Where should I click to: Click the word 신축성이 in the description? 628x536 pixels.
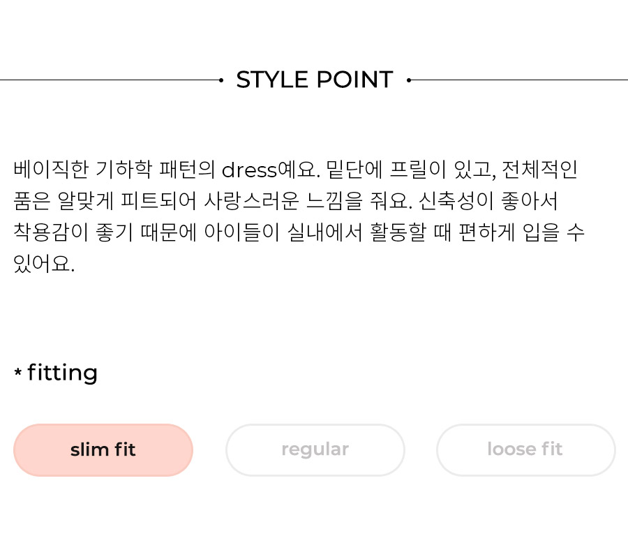click(x=456, y=201)
